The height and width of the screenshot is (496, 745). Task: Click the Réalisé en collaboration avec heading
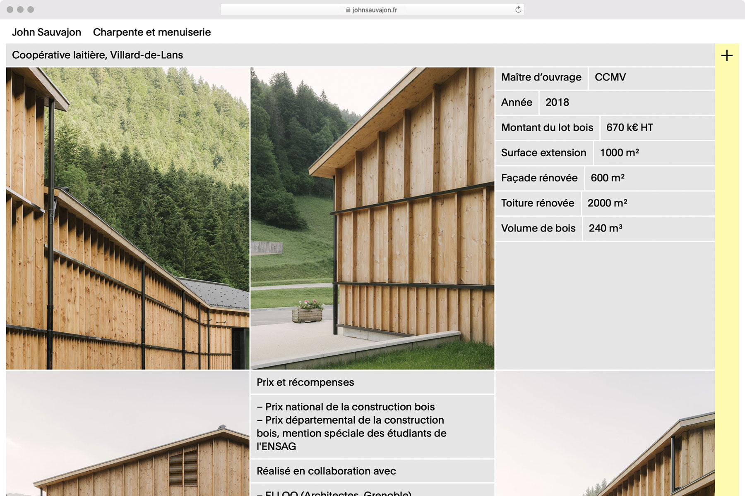tap(326, 471)
